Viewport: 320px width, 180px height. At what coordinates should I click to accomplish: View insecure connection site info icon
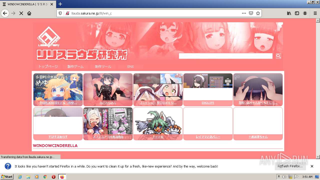[x=67, y=13]
